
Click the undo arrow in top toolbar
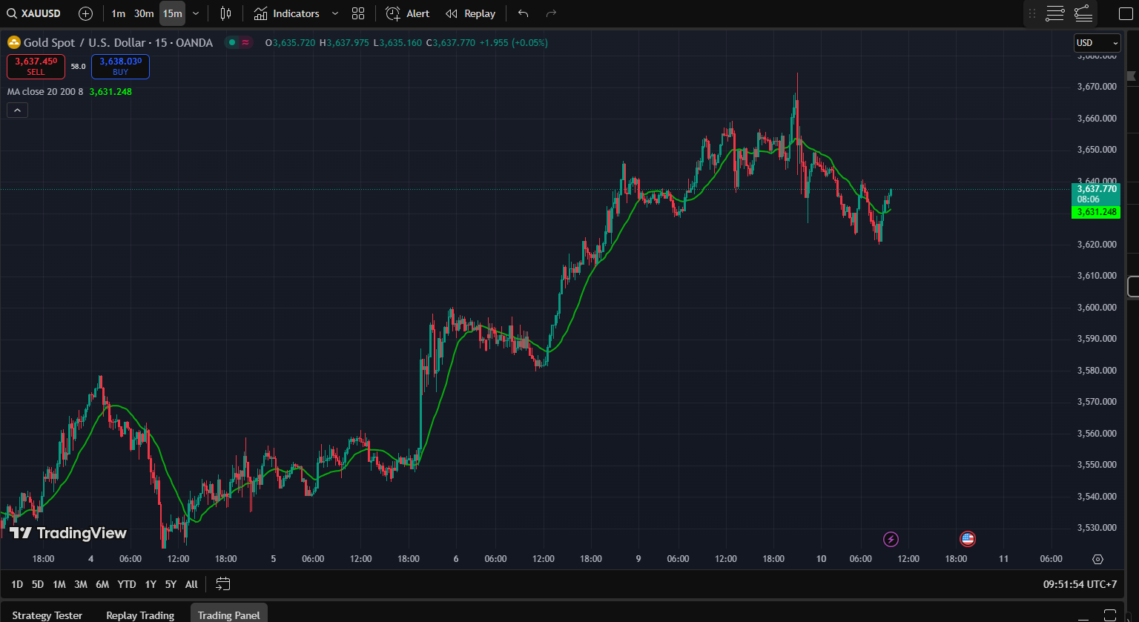[x=524, y=13]
